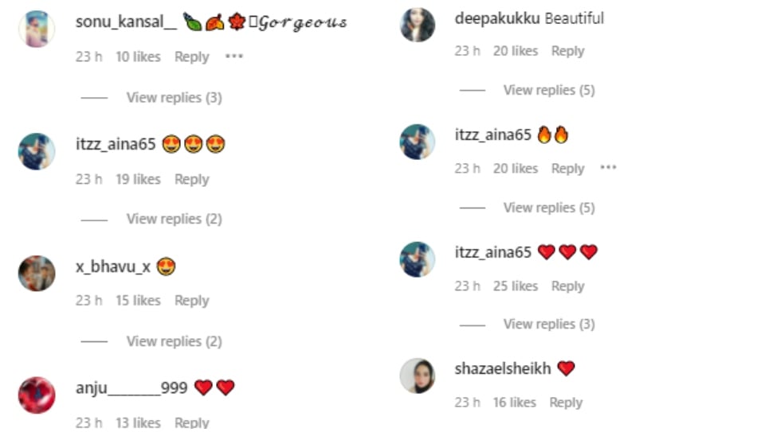The height and width of the screenshot is (432, 765).
Task: Open the anju_______999 username link
Action: click(x=131, y=388)
